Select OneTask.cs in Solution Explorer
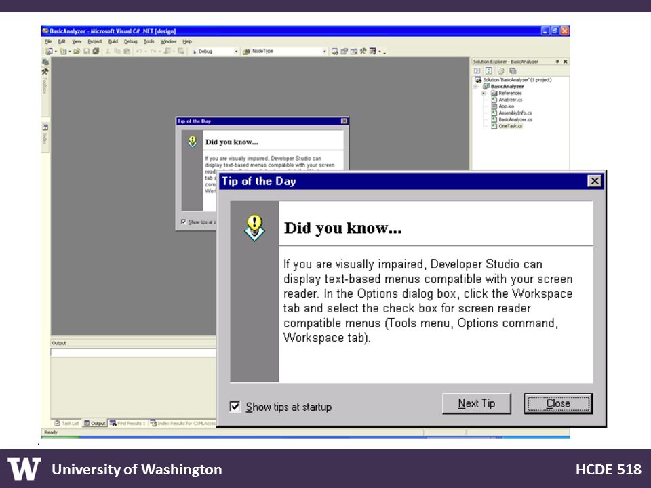The image size is (651, 488). (510, 126)
